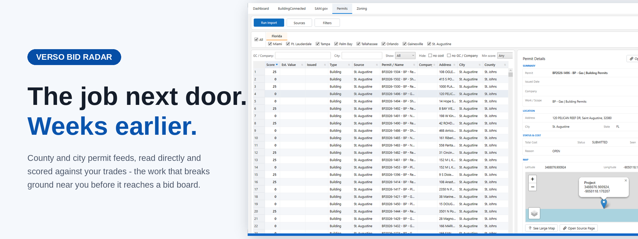Viewport: 638px width, 239px height.
Task: Select row BP2026-1504 - BP - Re...
Action: point(381,72)
